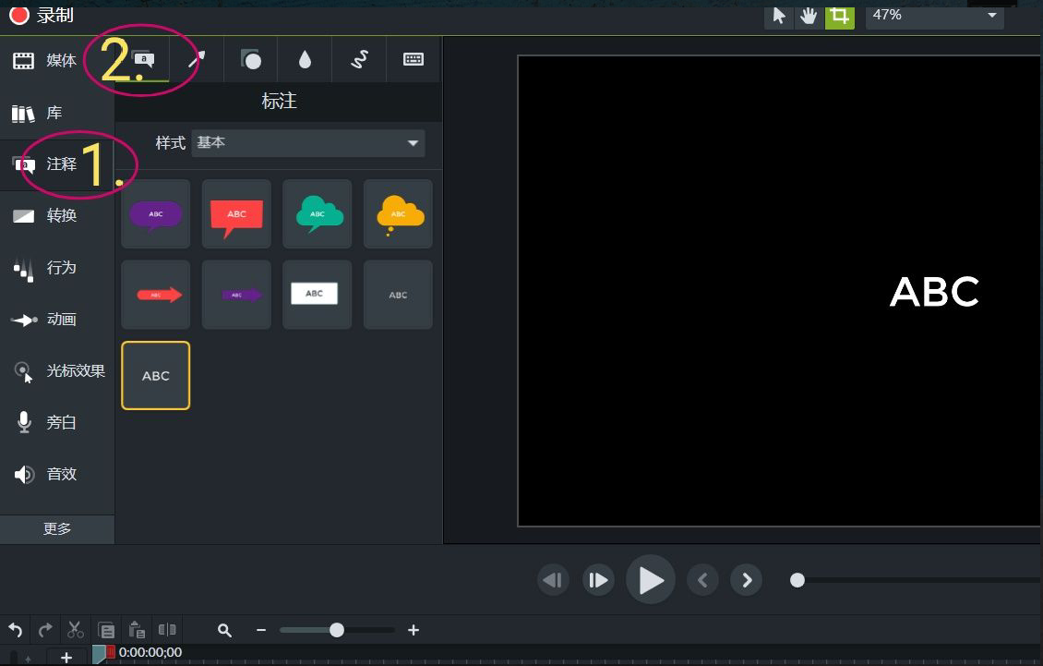
Task: Select the sketch motion annotation tab
Action: 359,60
